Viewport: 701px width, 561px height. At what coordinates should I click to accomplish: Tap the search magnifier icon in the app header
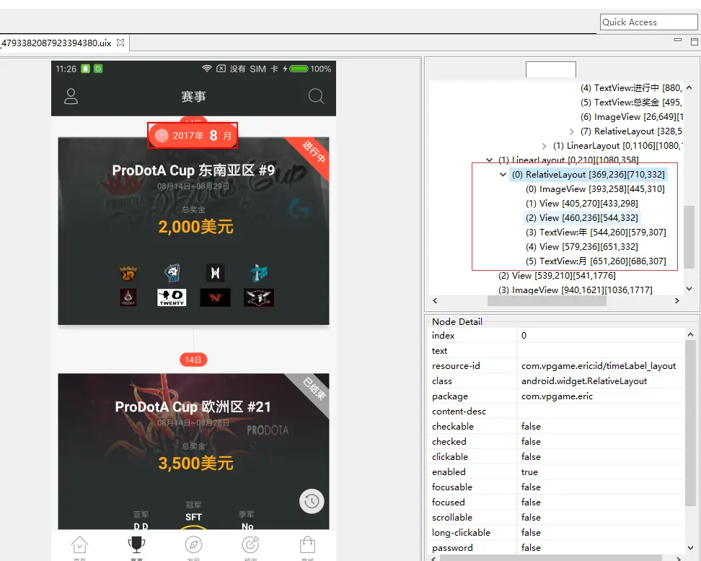coord(316,96)
